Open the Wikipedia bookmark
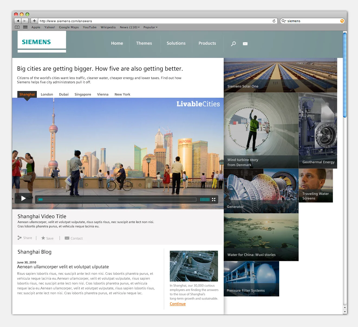The image size is (358, 327). [108, 27]
